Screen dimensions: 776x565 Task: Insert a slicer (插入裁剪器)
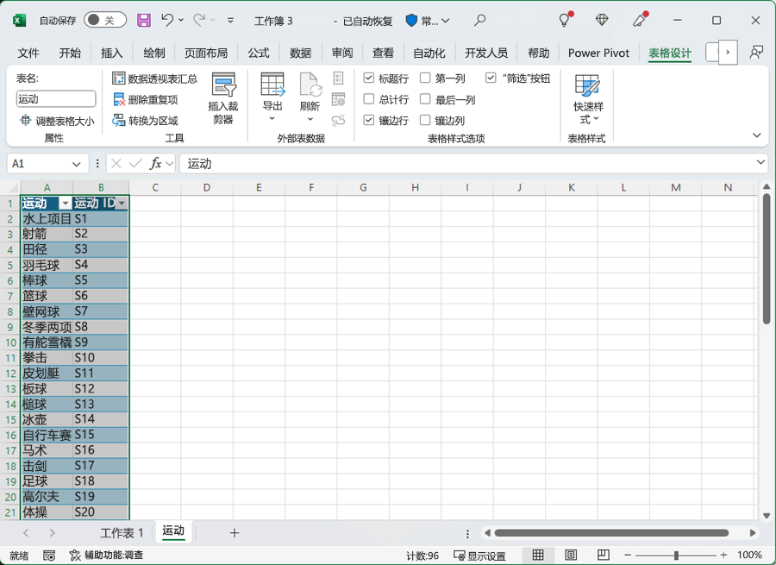(x=223, y=98)
